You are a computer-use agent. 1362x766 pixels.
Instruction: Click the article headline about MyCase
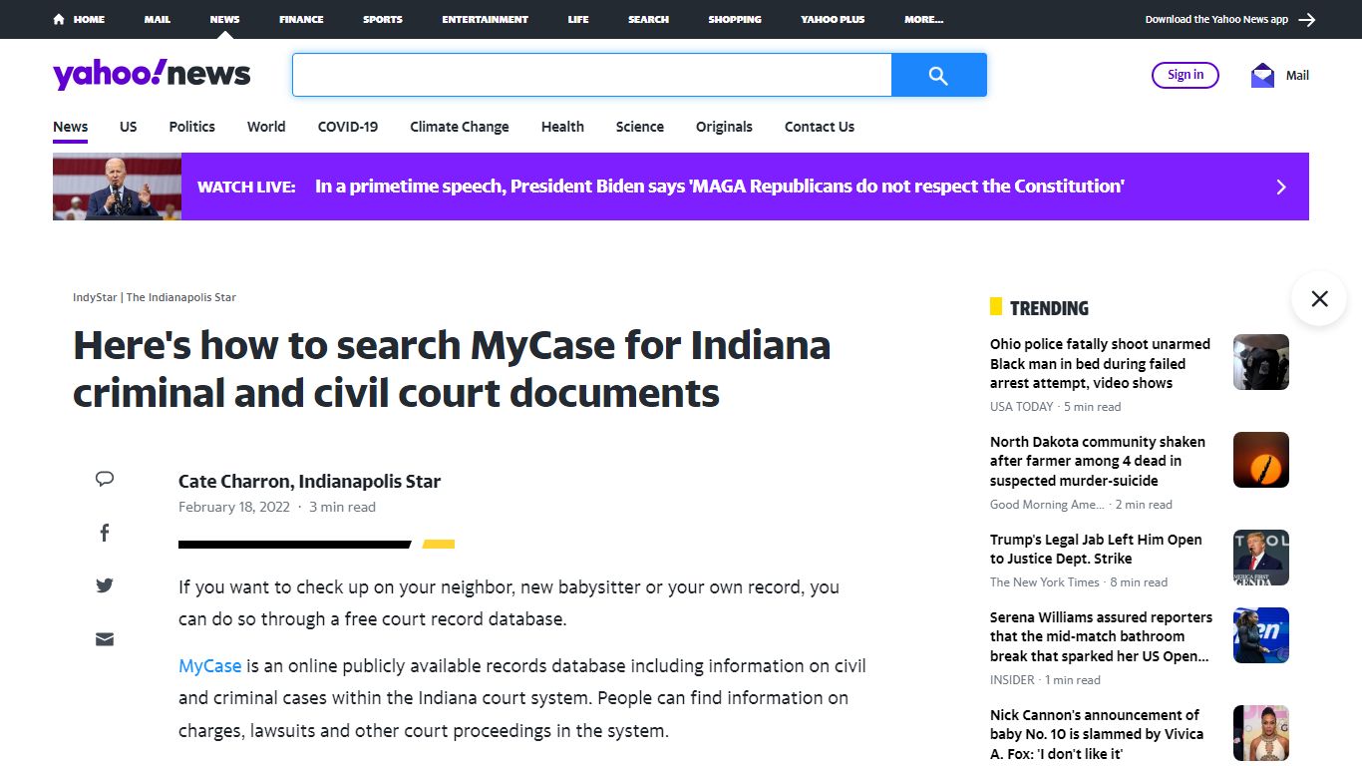[x=452, y=369]
